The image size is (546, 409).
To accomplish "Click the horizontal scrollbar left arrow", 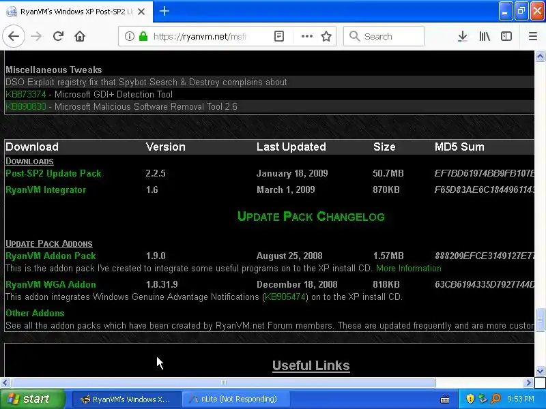I will pos(5,383).
